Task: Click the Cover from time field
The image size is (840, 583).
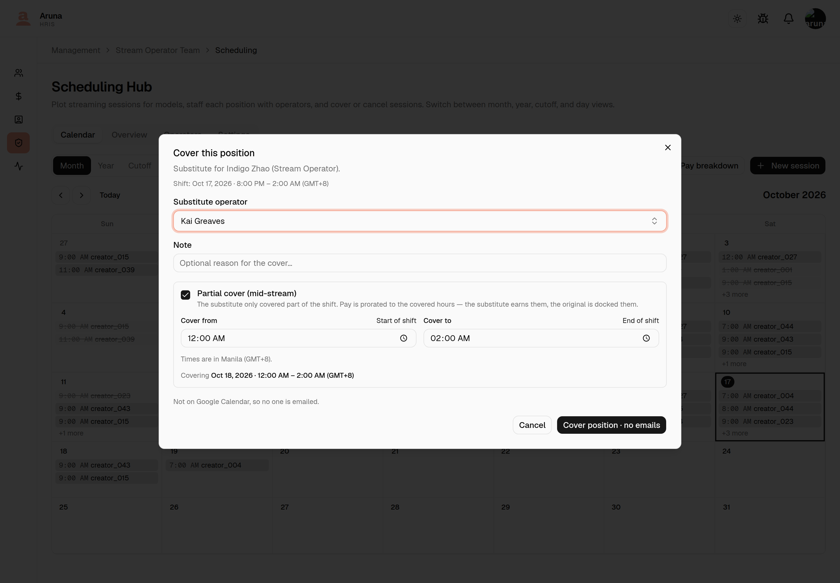Action: [298, 338]
